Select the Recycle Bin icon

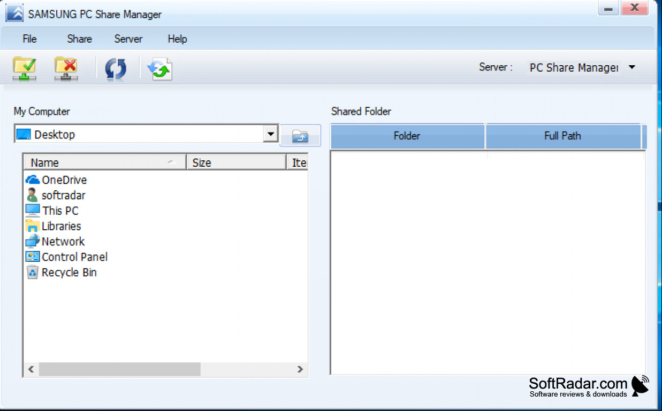coord(33,273)
